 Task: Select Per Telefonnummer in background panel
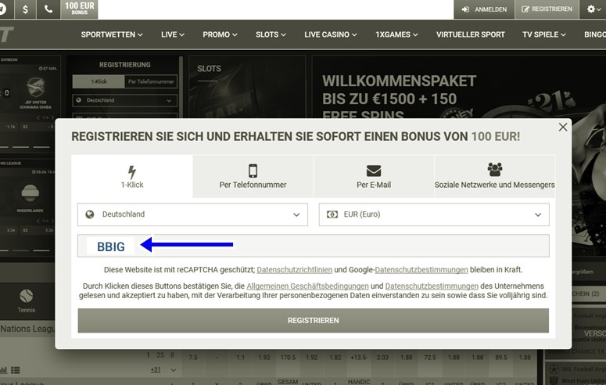pos(151,81)
